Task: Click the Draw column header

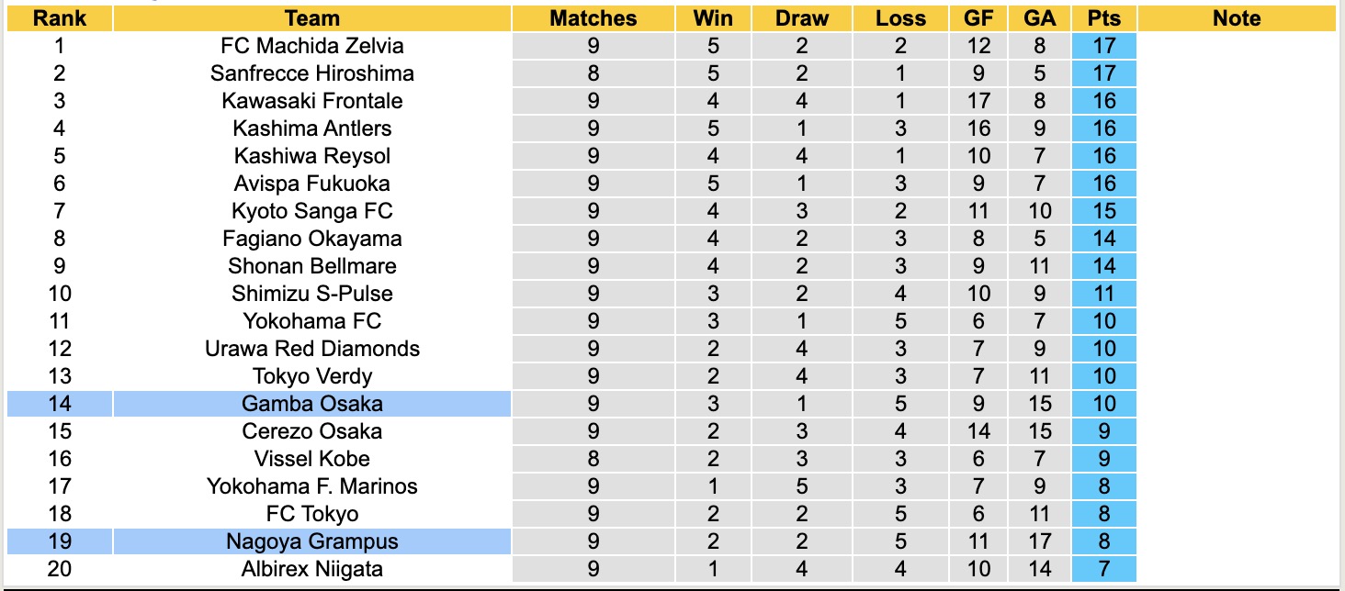Action: click(801, 18)
